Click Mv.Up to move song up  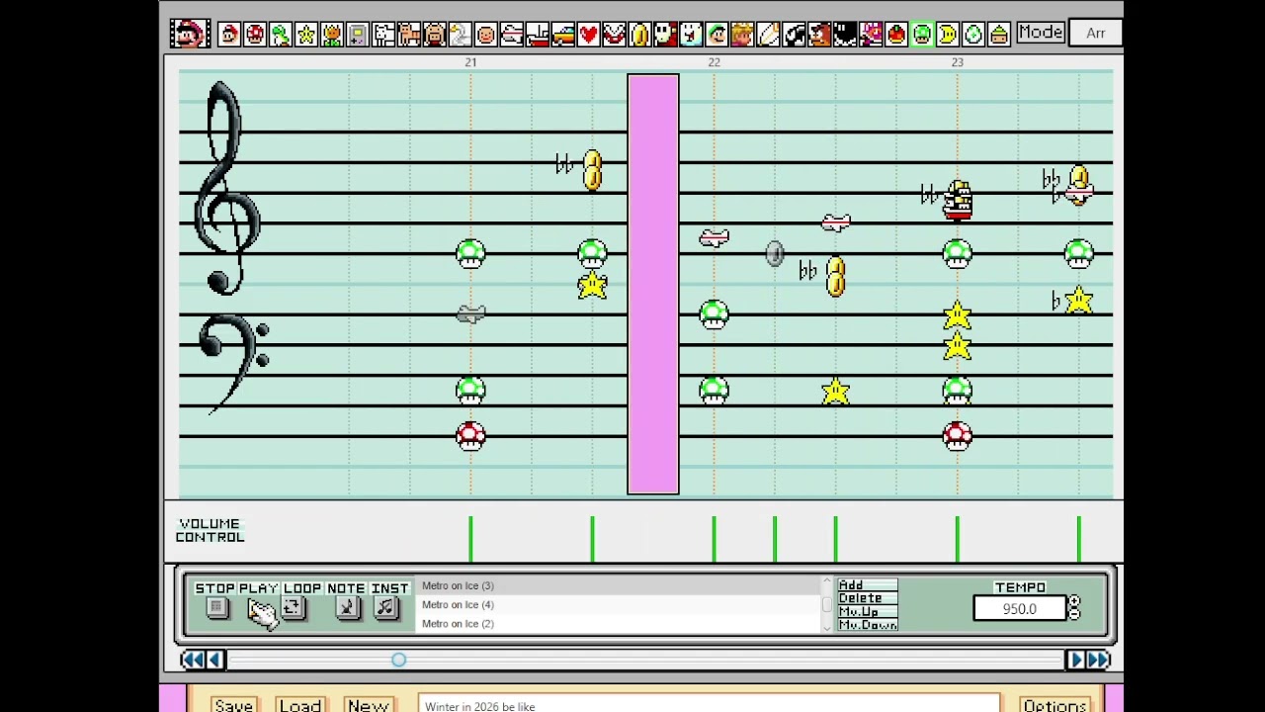(867, 611)
